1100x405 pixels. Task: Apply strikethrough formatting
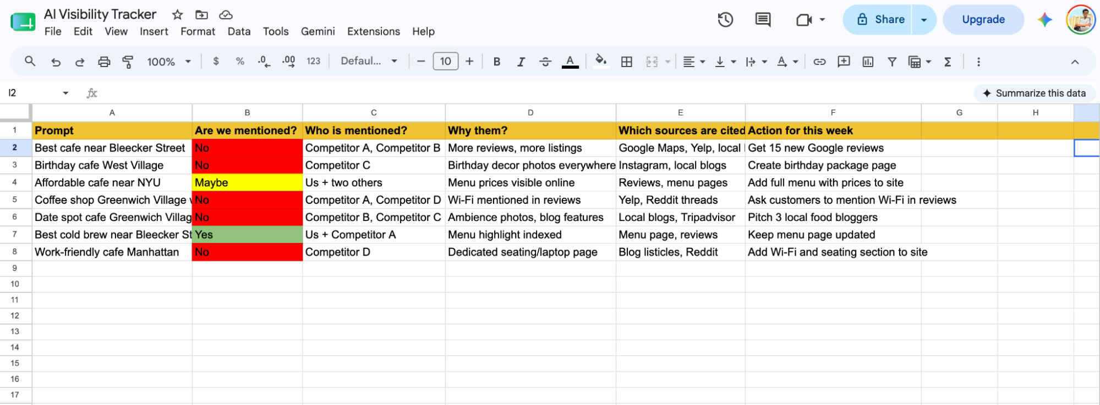pyautogui.click(x=545, y=62)
